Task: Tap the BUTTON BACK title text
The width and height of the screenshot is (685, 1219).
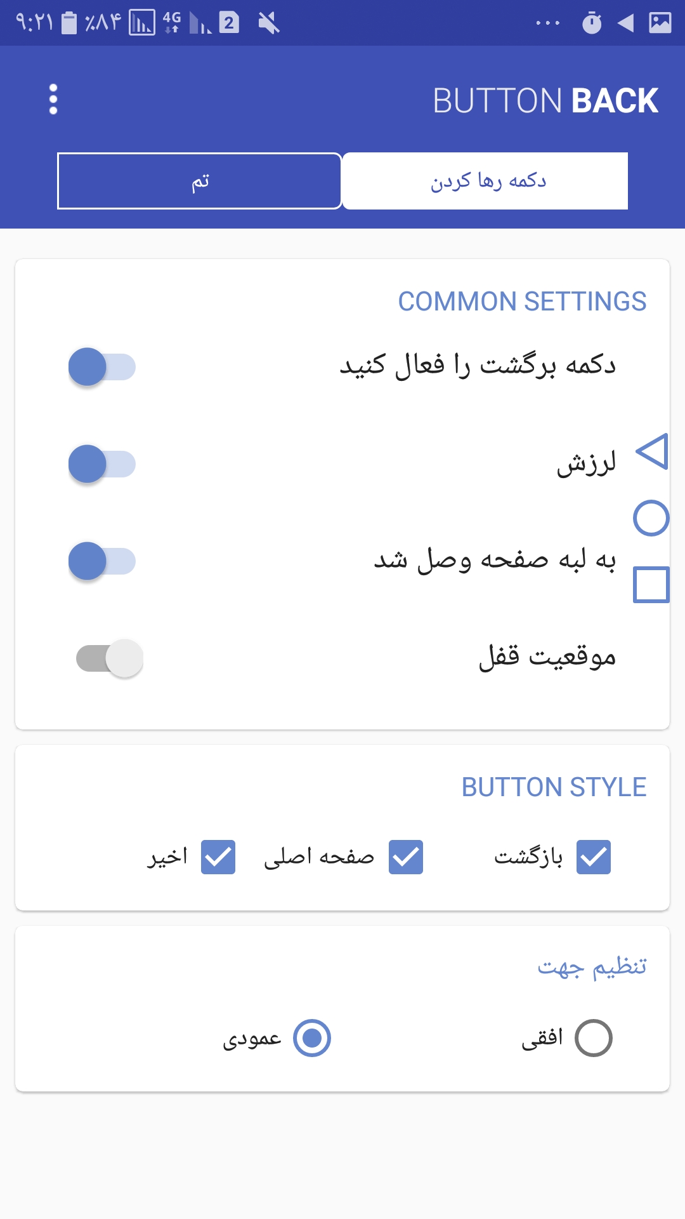Action: [545, 100]
